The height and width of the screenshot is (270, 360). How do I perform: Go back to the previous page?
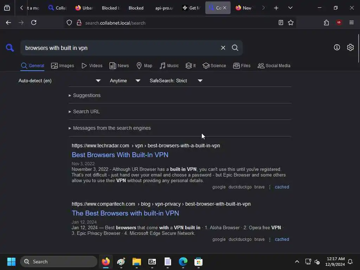pyautogui.click(x=8, y=22)
